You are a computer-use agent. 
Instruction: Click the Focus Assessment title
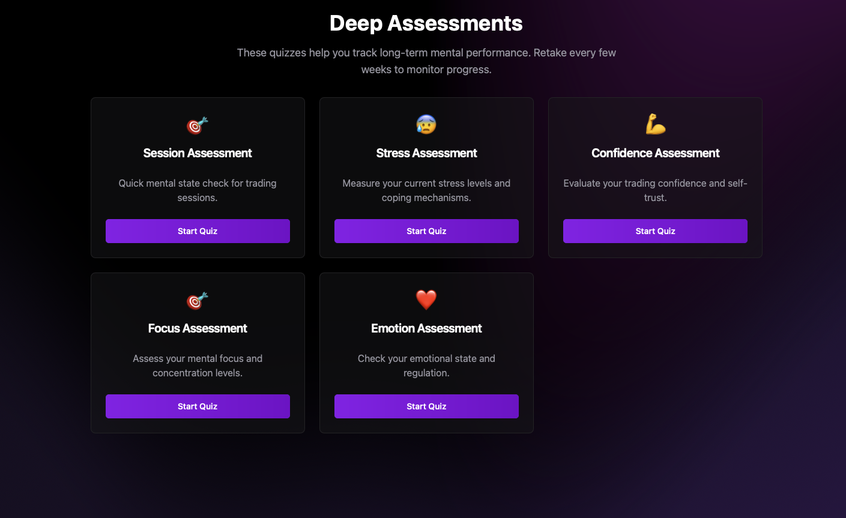tap(198, 328)
